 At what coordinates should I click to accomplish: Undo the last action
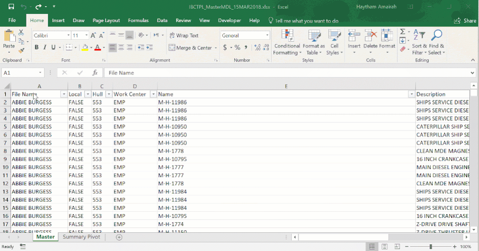23,6
